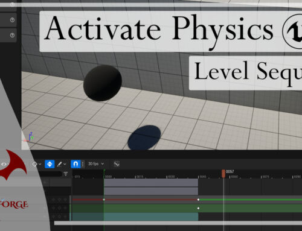Viewport: 302px width, 231px height.
Task: Select the white keyframe where the red line begins
Action: pyautogui.click(x=104, y=200)
